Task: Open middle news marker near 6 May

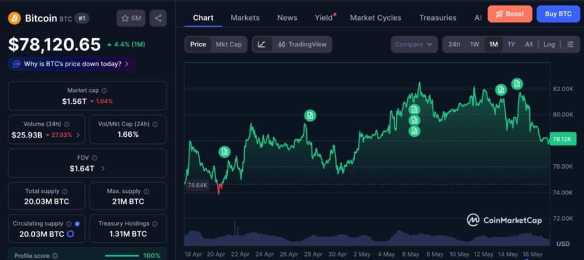Action: pos(414,120)
